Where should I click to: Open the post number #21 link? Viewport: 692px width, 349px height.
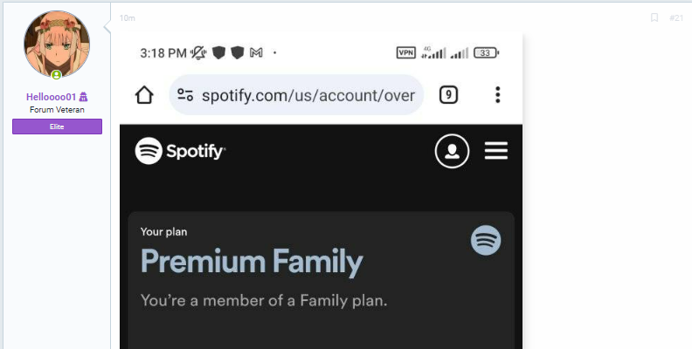click(676, 18)
